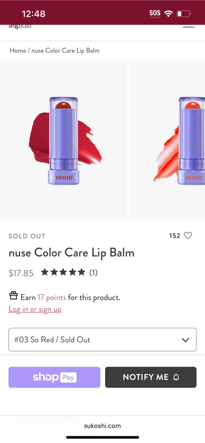205x443 pixels.
Task: Go to Home via breadcrumb
Action: point(18,50)
